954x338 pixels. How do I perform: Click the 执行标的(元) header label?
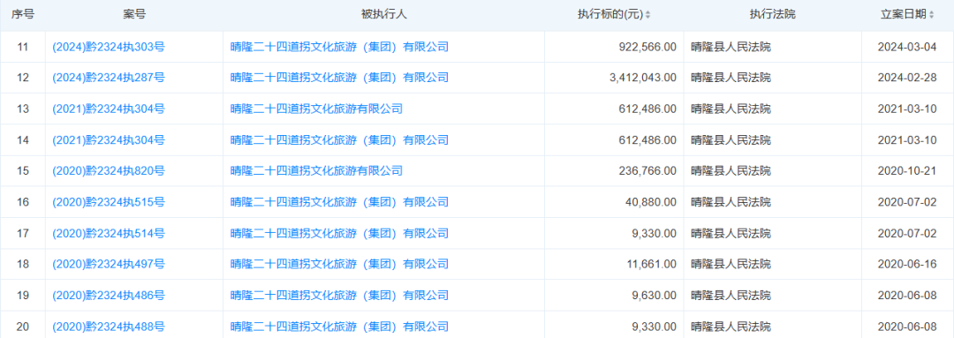610,15
